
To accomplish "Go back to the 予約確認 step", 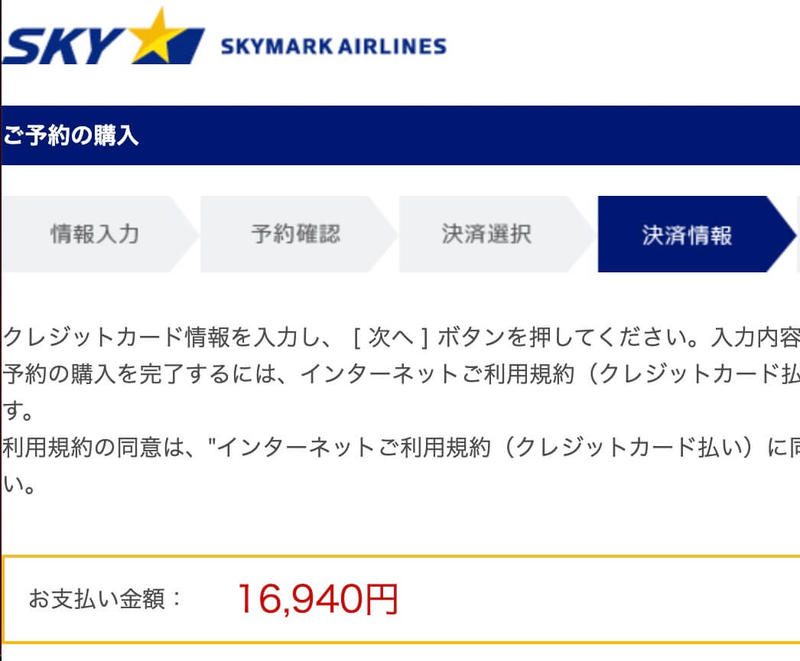I will click(x=295, y=234).
